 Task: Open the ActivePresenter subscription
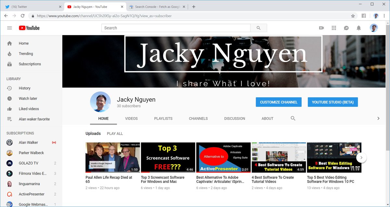[31, 194]
